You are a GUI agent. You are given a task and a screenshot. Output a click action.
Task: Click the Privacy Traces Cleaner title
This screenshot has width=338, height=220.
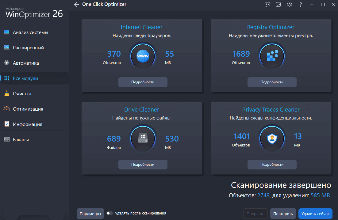pos(271,110)
